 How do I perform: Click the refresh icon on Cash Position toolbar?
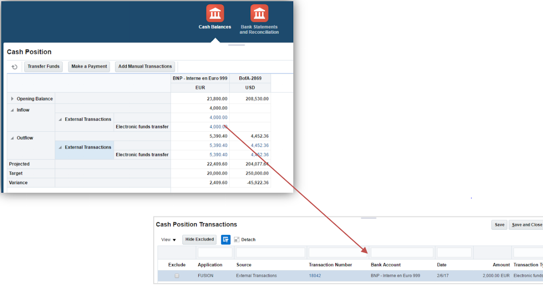pos(14,66)
